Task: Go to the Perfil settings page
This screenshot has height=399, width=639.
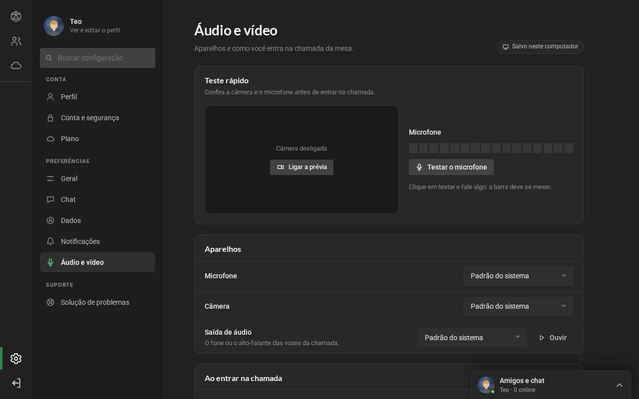Action: [97, 97]
